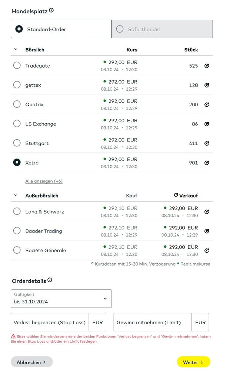Image resolution: width=230 pixels, height=371 pixels.
Task: Choose the LS Exchange radio button
Action: point(17,124)
